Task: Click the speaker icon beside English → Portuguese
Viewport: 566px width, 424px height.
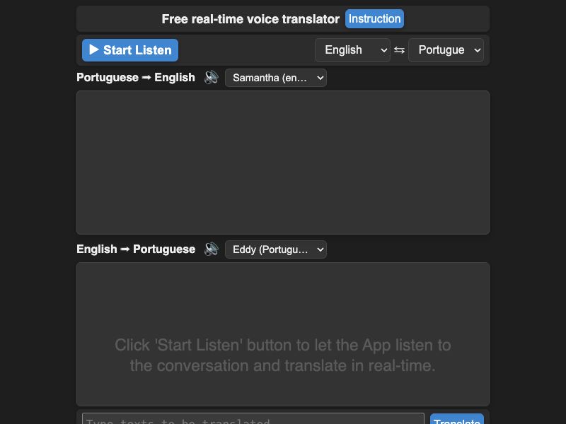Action: tap(211, 249)
